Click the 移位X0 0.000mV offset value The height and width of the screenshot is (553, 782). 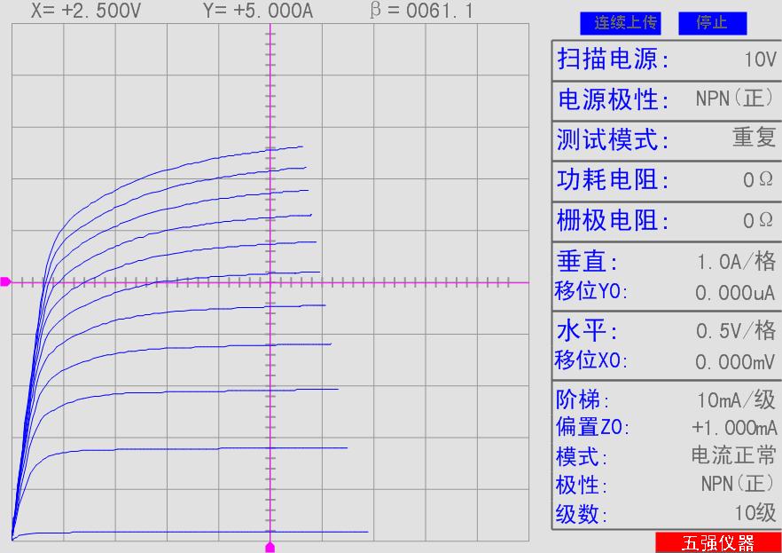click(735, 362)
